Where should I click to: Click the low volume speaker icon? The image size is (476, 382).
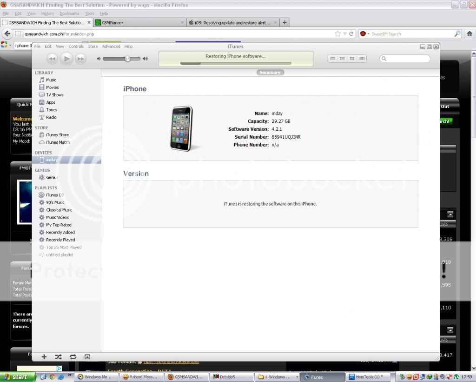click(x=99, y=59)
